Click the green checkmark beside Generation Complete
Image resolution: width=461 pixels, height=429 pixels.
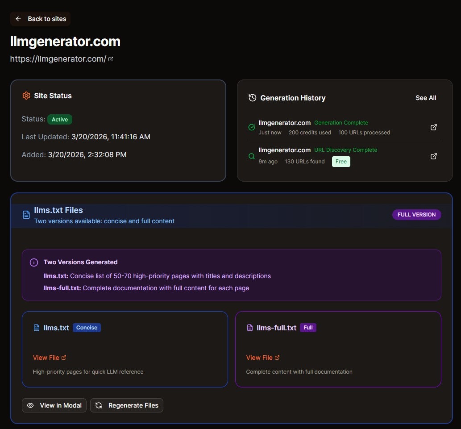click(251, 127)
